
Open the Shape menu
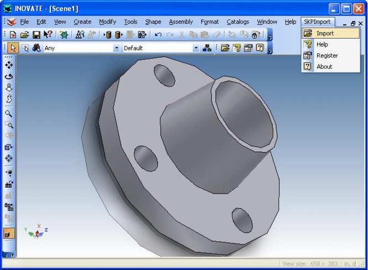coord(153,22)
